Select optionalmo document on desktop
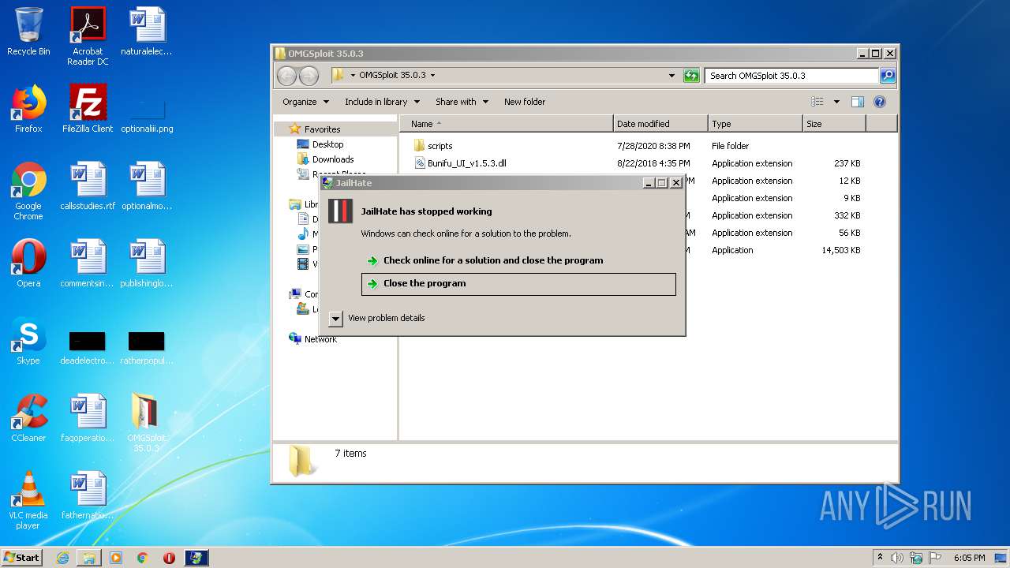The width and height of the screenshot is (1010, 568). [147, 186]
